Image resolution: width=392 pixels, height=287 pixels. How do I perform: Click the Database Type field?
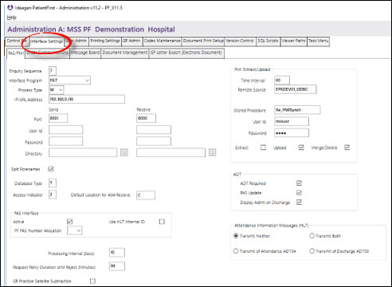[x=53, y=183]
